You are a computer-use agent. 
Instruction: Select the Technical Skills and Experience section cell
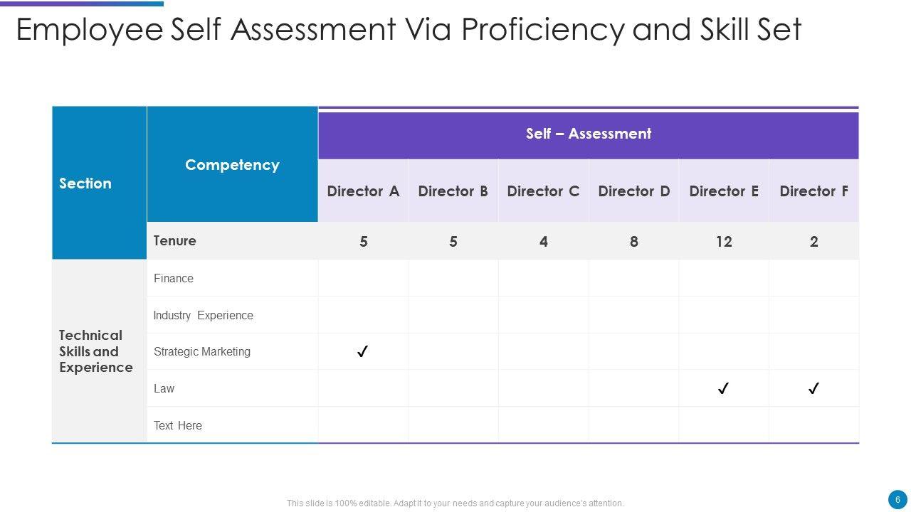(x=96, y=351)
